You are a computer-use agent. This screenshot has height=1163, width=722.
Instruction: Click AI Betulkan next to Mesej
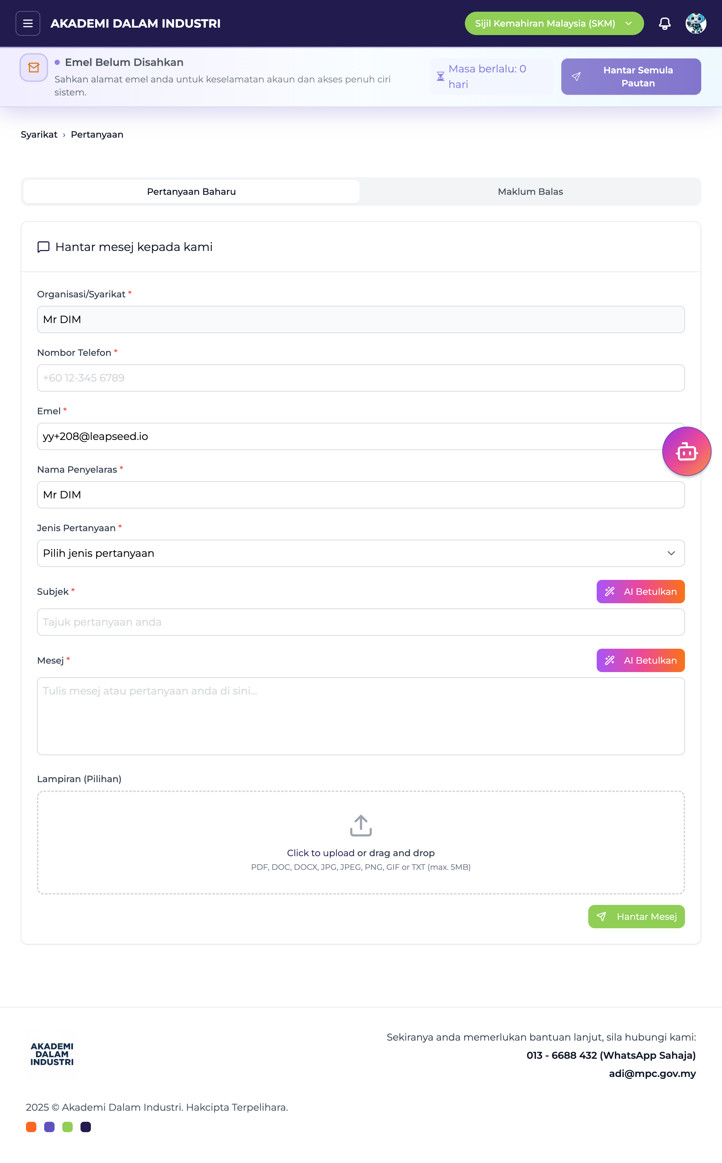coord(640,660)
